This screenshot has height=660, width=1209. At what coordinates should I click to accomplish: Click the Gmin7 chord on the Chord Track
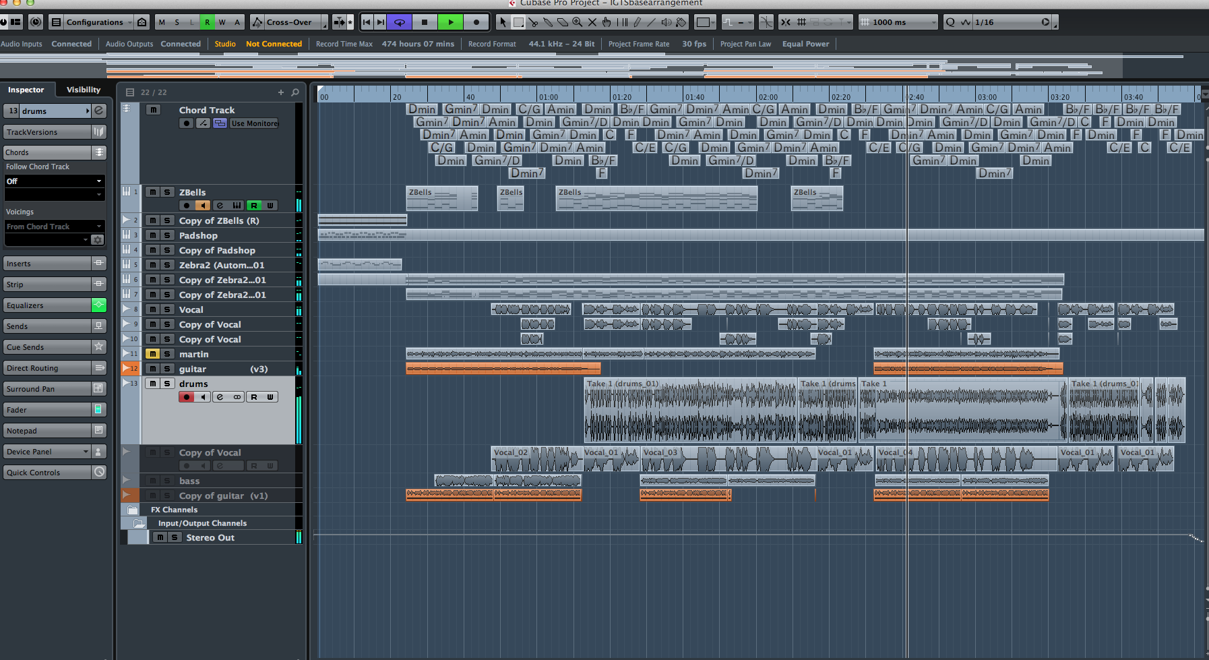point(461,109)
